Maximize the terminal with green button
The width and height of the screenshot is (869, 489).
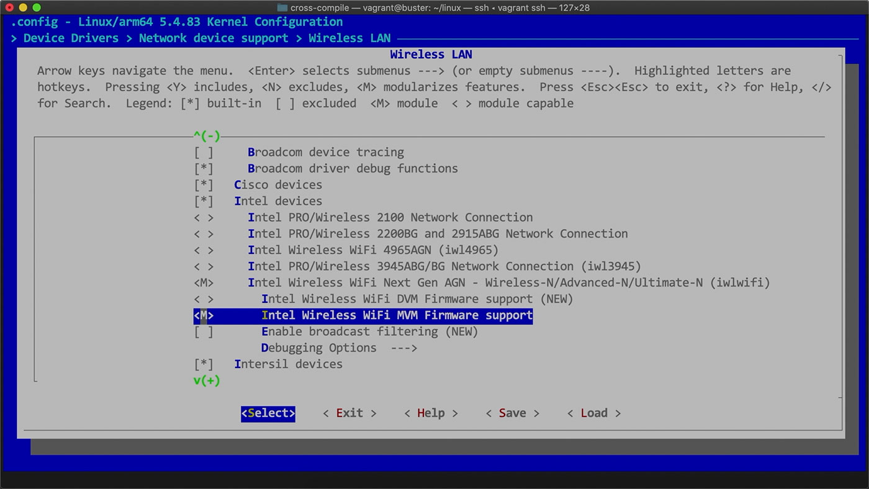[x=37, y=7]
